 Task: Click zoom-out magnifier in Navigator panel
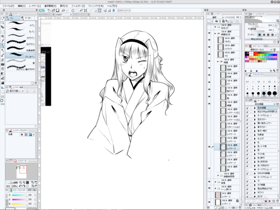click(x=21, y=182)
